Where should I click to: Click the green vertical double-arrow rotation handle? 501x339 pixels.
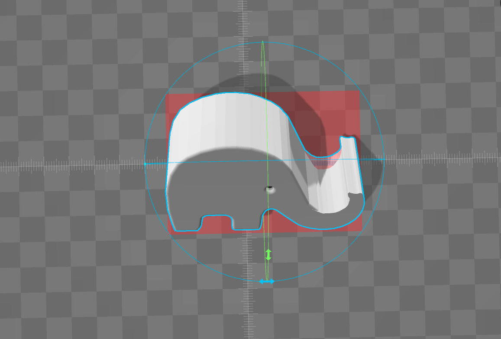coord(268,254)
